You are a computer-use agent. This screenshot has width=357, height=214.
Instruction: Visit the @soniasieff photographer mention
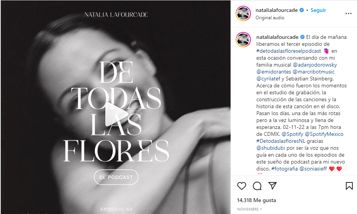(313, 169)
